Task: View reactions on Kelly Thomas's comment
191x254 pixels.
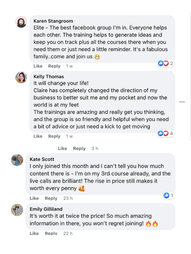Action: [166, 133]
